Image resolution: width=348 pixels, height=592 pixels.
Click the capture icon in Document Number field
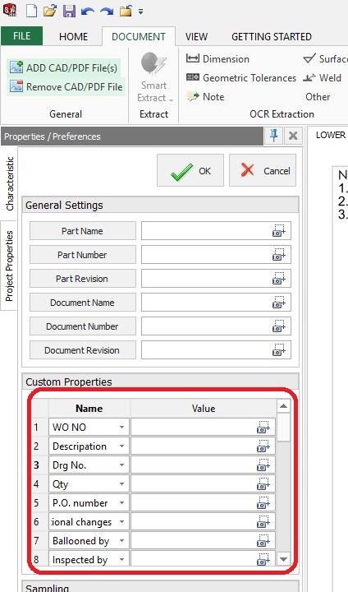[x=278, y=326]
